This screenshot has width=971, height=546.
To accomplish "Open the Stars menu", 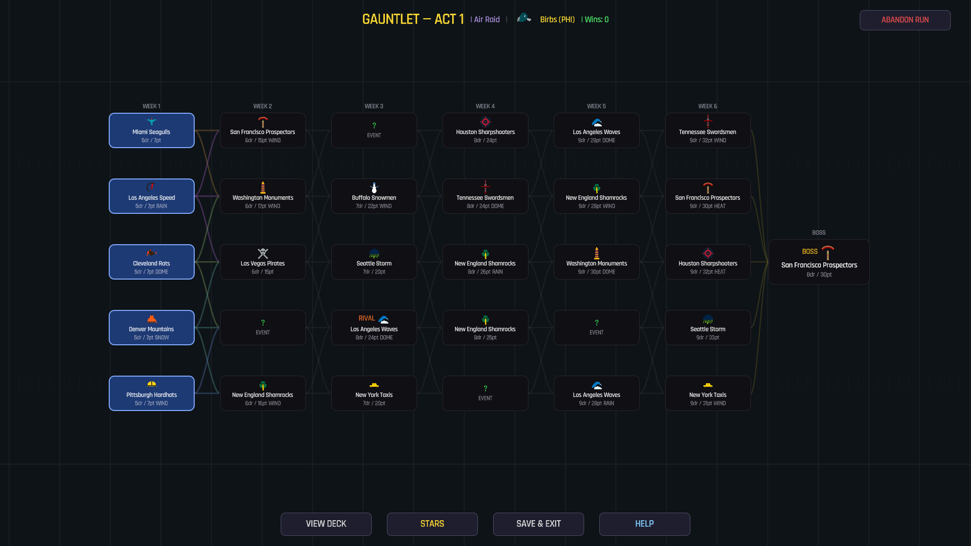I will pos(432,524).
